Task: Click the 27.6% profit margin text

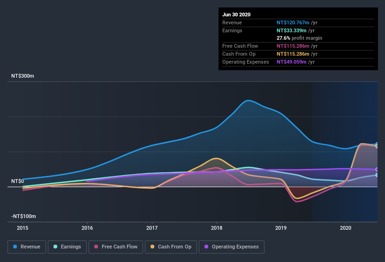Action: (x=299, y=38)
